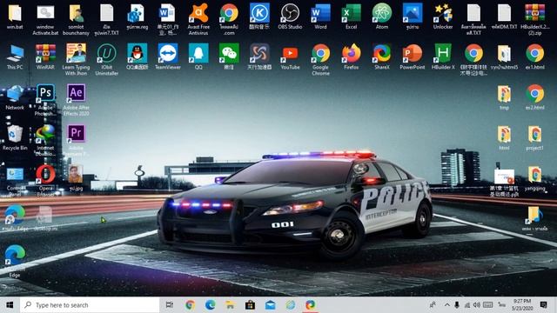
Task: Open the WeChat green icon
Action: click(229, 54)
